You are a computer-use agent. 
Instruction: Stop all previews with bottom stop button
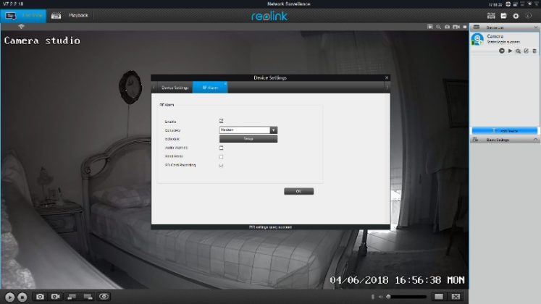point(22,297)
